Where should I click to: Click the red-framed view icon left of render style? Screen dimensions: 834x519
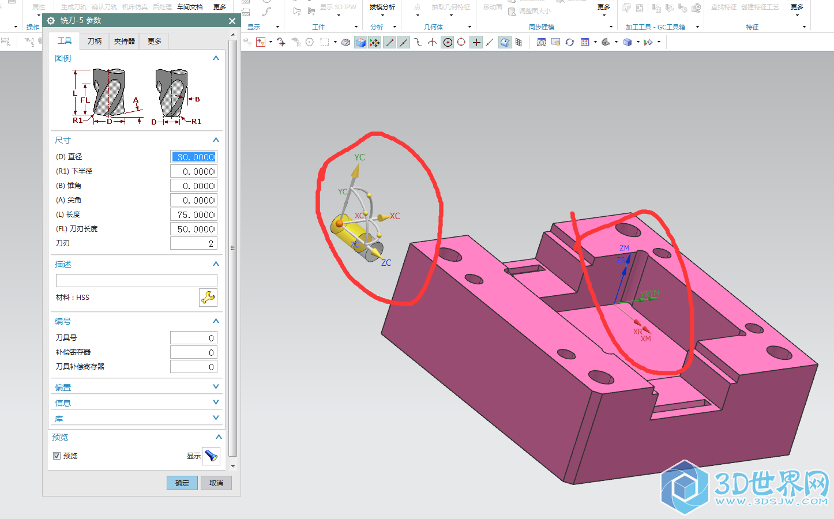(x=585, y=42)
